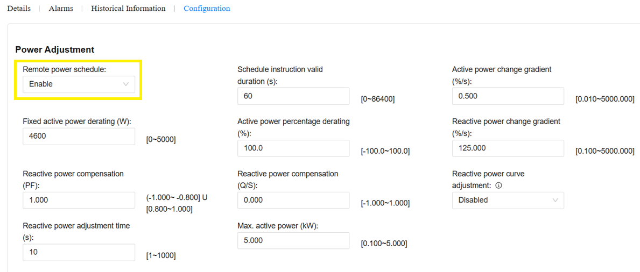Edit the Reactive power adjustment time field
The height and width of the screenshot is (272, 640).
tap(79, 252)
